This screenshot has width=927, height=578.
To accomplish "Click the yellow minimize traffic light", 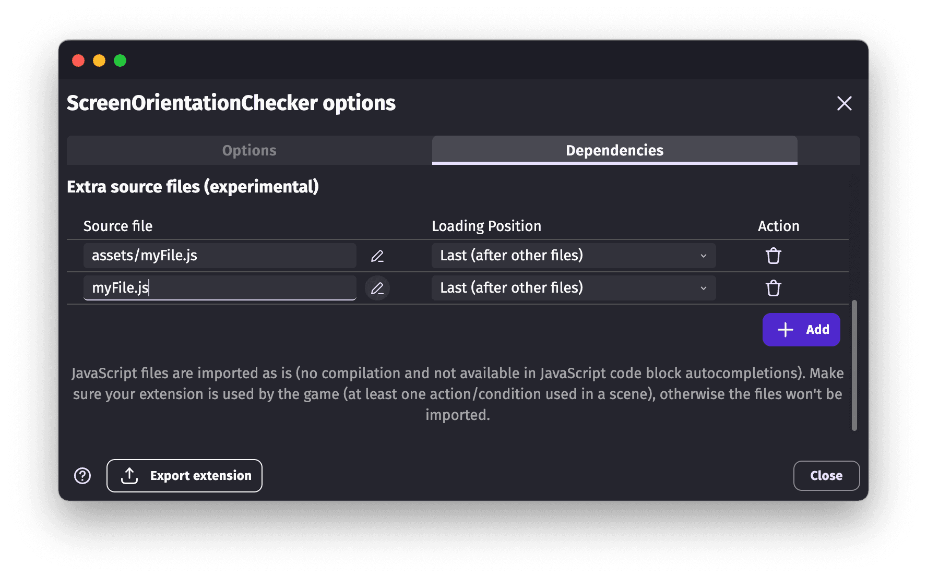I will [x=99, y=61].
